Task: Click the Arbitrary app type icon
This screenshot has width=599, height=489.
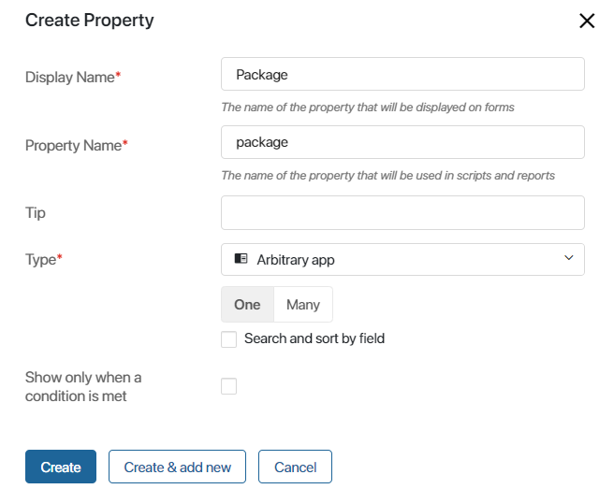Action: tap(241, 259)
